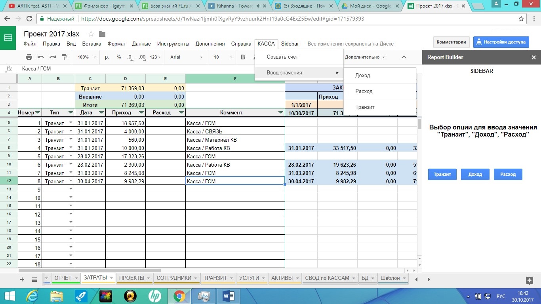Image resolution: width=541 pixels, height=304 pixels.
Task: Click the Print icon in toolbar
Action: coord(29,57)
